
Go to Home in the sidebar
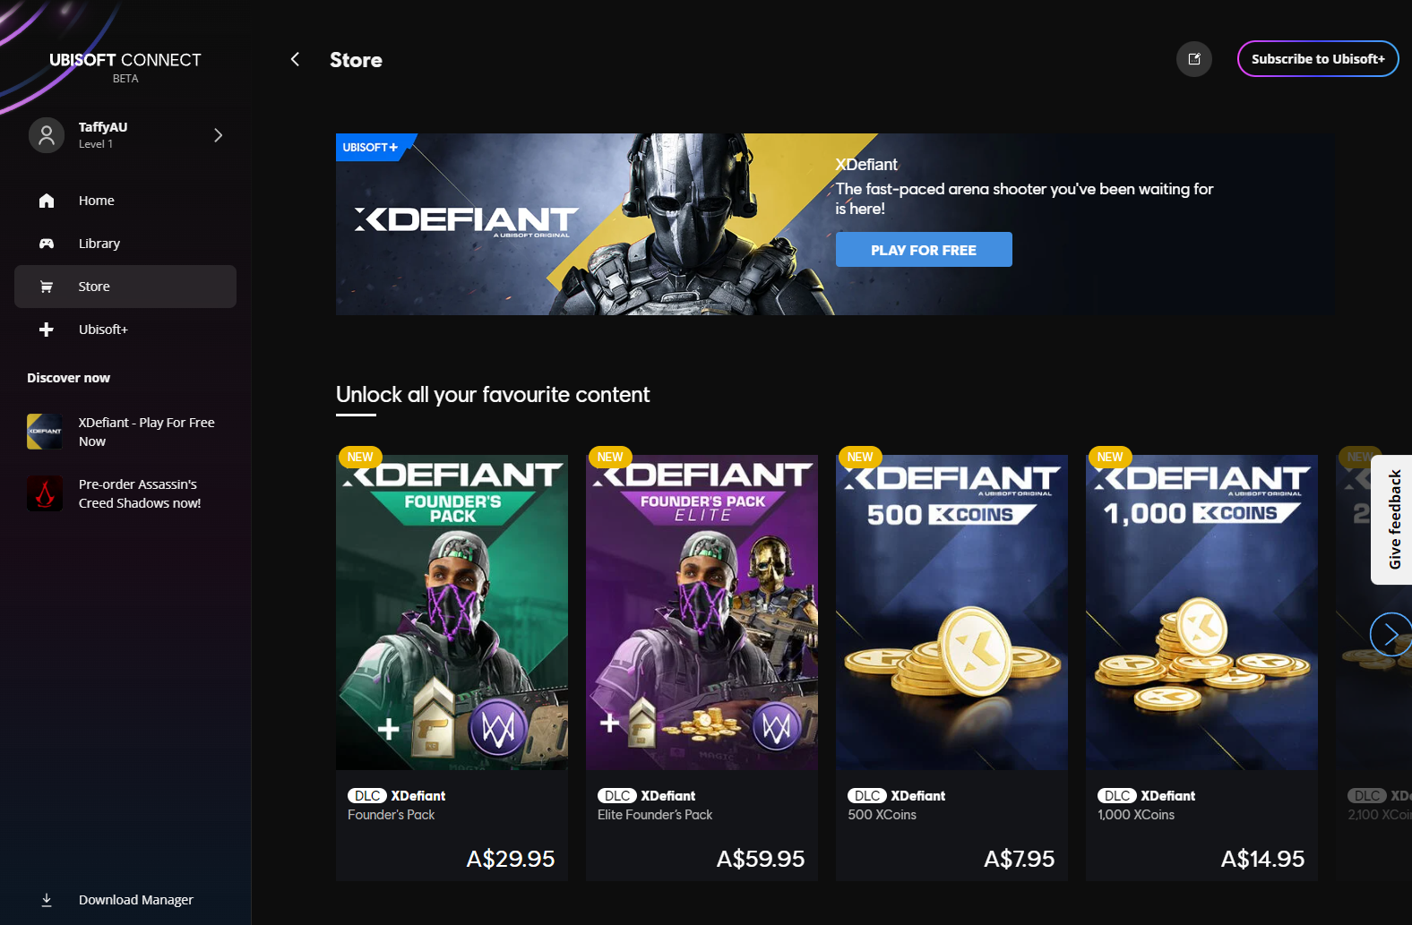pos(125,201)
